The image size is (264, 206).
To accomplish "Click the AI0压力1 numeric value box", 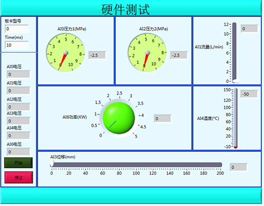I will click(97, 55).
